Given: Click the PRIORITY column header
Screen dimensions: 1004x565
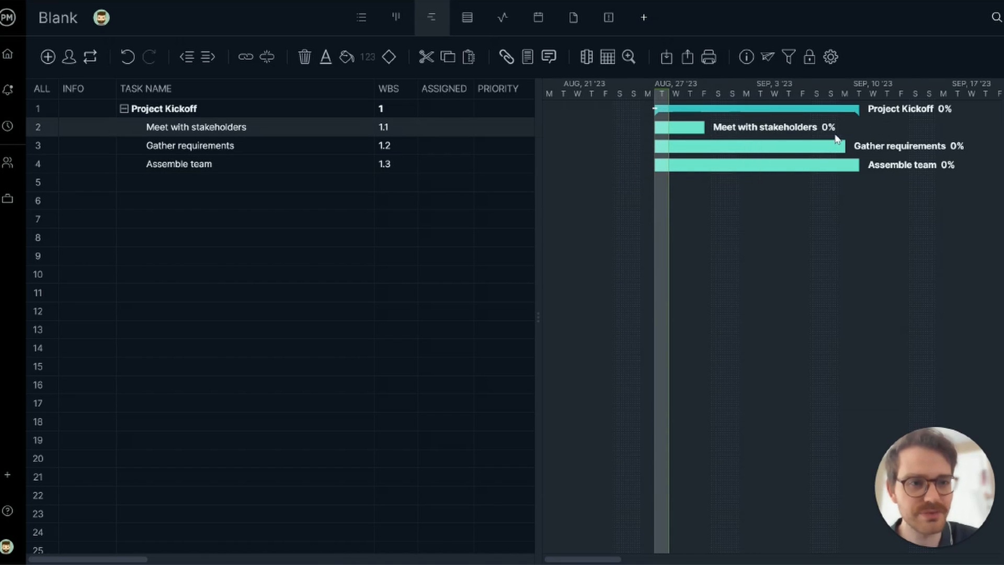Looking at the screenshot, I should pos(497,88).
